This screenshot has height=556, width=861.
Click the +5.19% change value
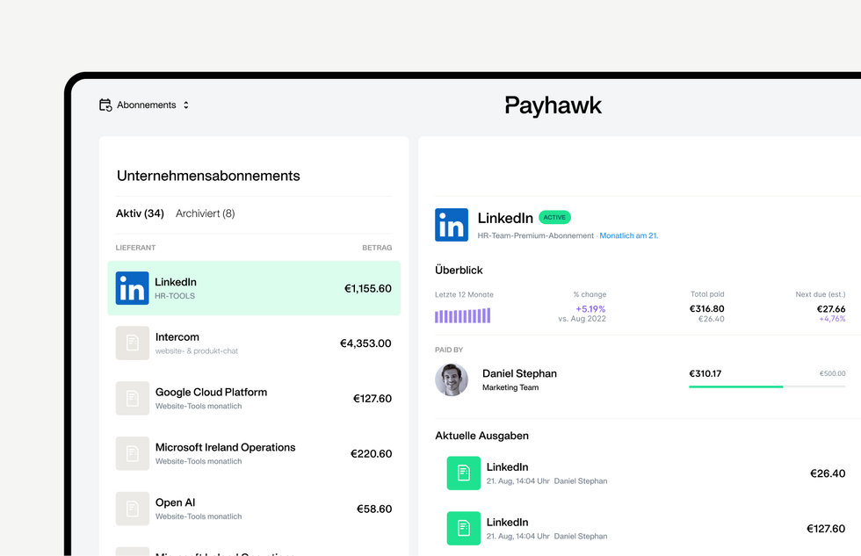(x=590, y=309)
